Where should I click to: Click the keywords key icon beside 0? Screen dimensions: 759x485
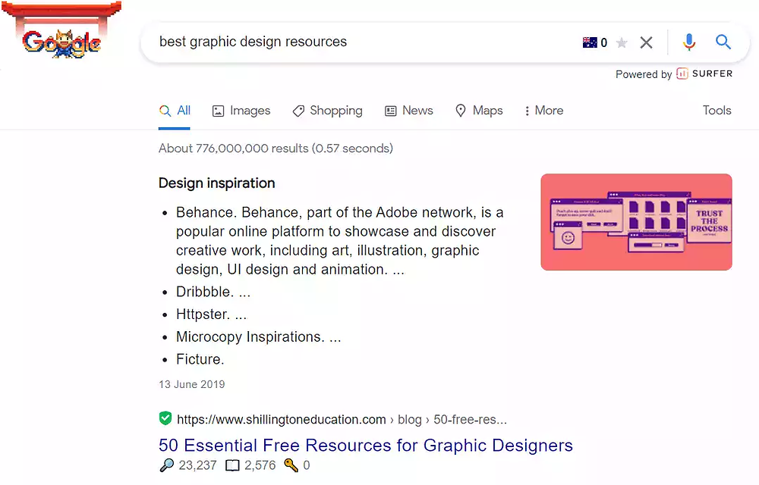[x=291, y=465]
